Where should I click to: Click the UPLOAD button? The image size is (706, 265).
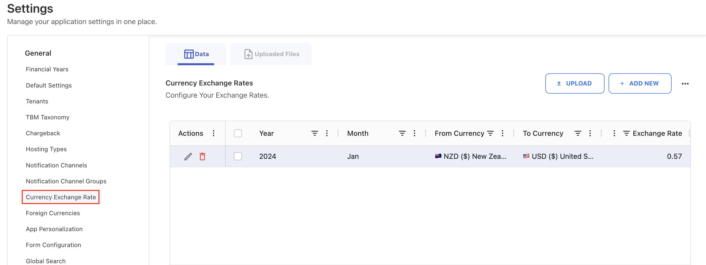(574, 83)
